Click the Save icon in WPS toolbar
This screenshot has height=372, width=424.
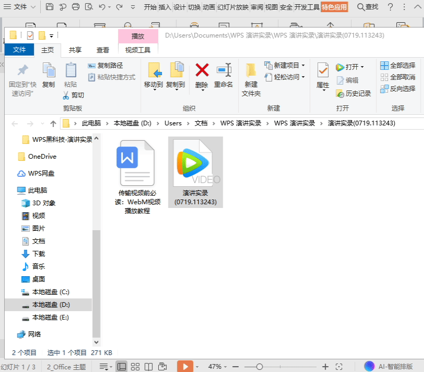[x=49, y=6]
